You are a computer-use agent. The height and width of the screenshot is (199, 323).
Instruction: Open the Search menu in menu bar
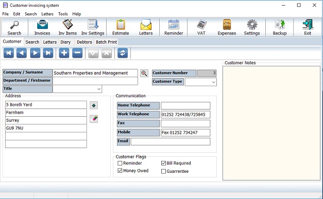(31, 14)
